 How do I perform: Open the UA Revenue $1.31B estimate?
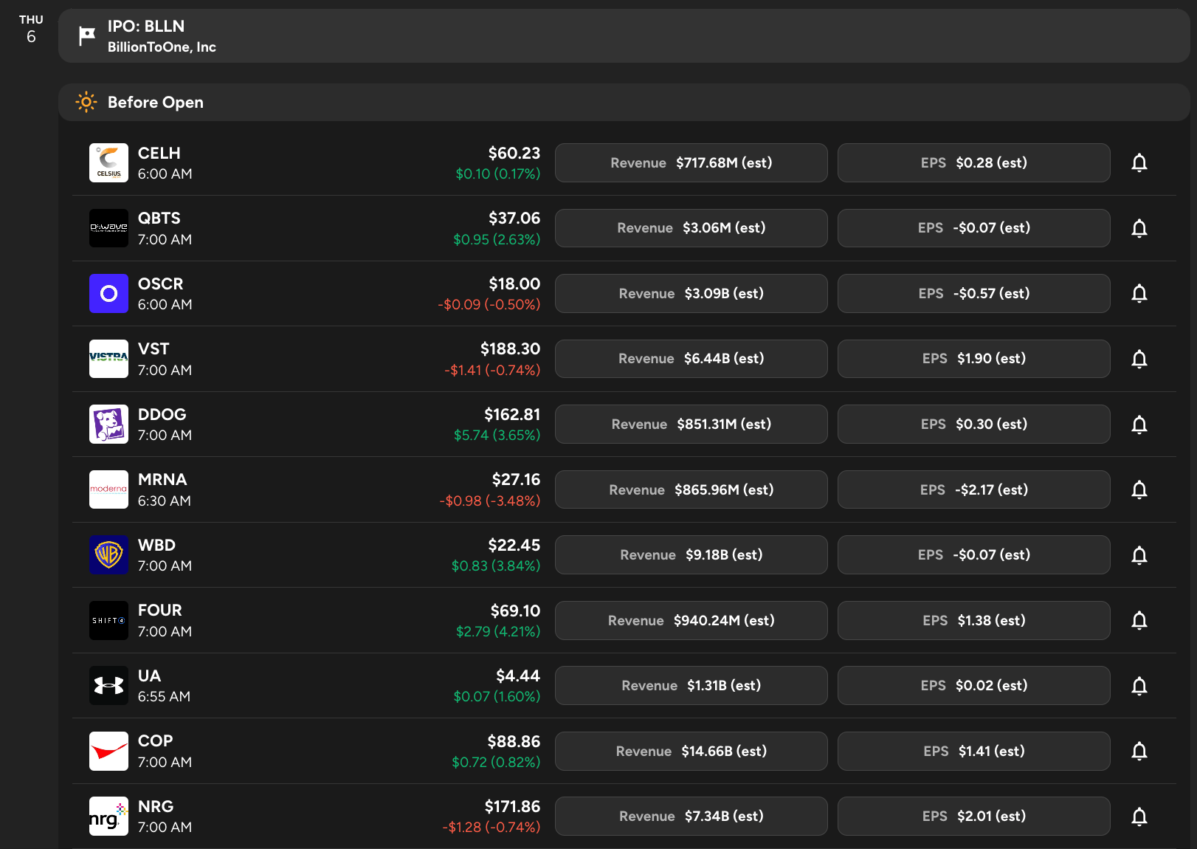click(691, 686)
